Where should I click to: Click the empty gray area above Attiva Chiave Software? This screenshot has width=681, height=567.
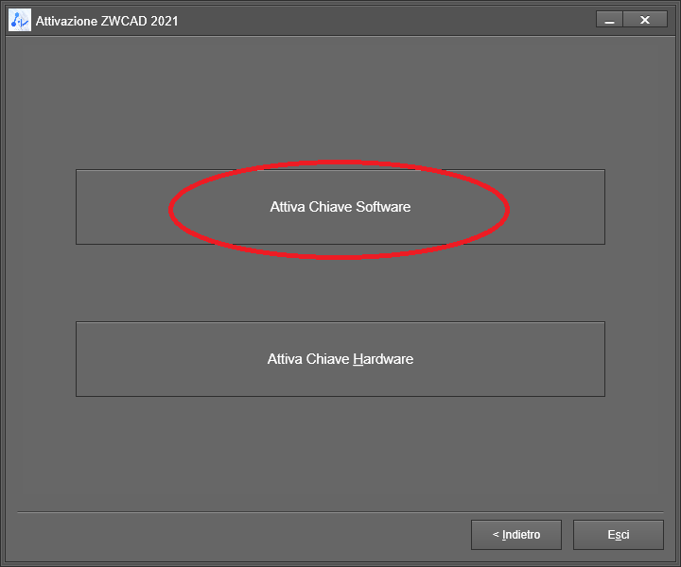340,102
